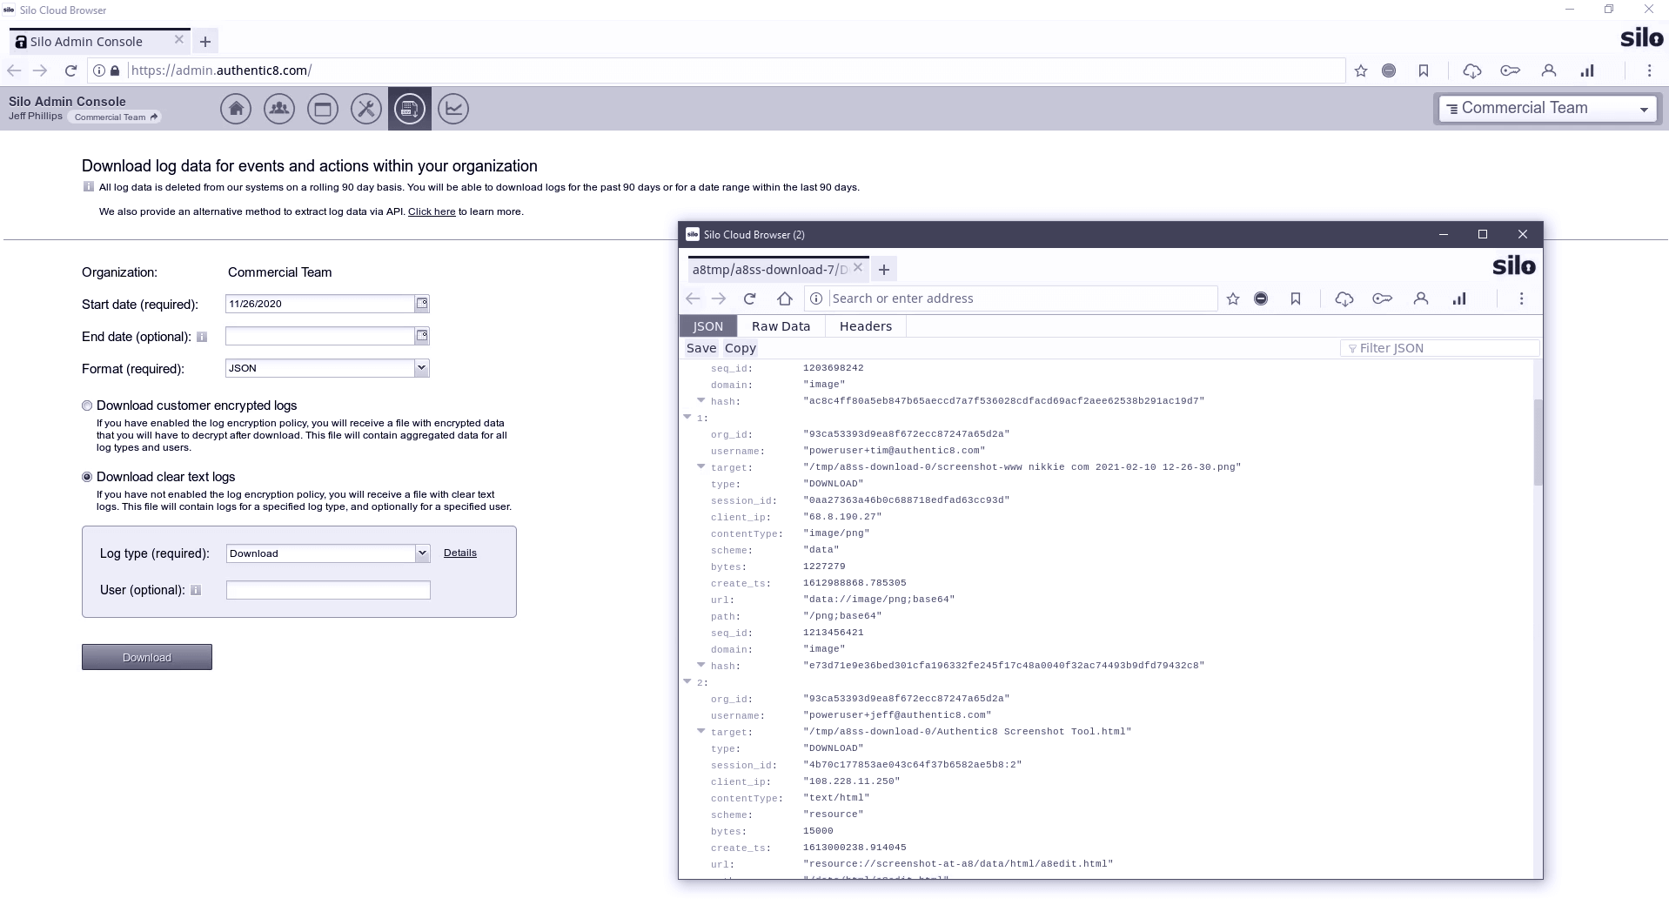Select the highlighted log download icon
The width and height of the screenshot is (1669, 905).
click(410, 109)
